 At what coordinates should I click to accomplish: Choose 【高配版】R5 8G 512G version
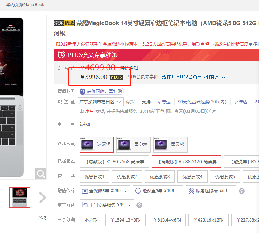point(186,161)
